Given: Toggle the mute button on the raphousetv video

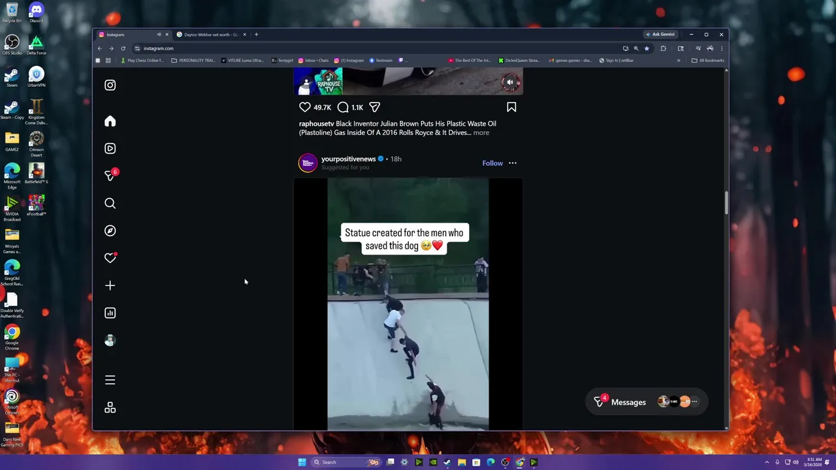Looking at the screenshot, I should (x=510, y=82).
